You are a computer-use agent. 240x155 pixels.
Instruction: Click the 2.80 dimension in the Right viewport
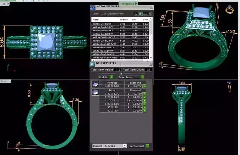tap(182, 149)
